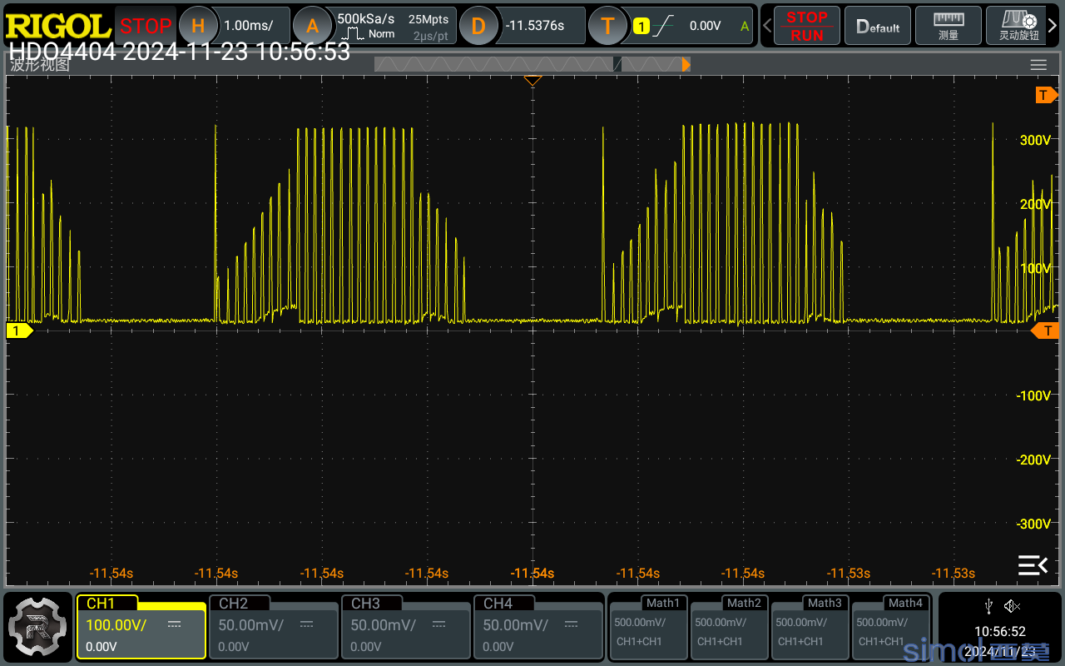Click CH1 DC coupling icon

[x=175, y=624]
